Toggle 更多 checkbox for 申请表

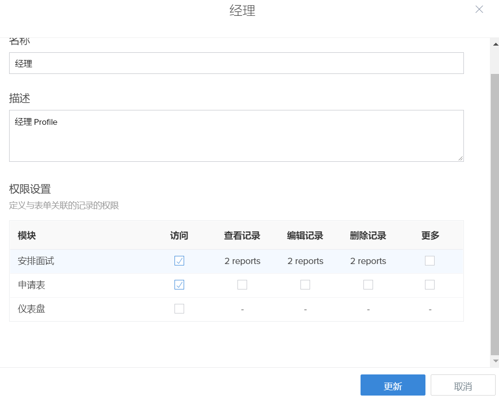point(430,285)
